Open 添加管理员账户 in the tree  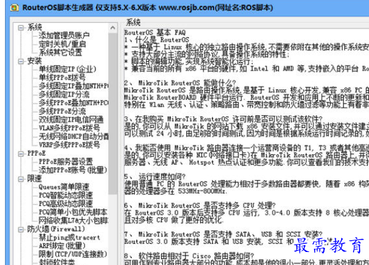coord(64,35)
